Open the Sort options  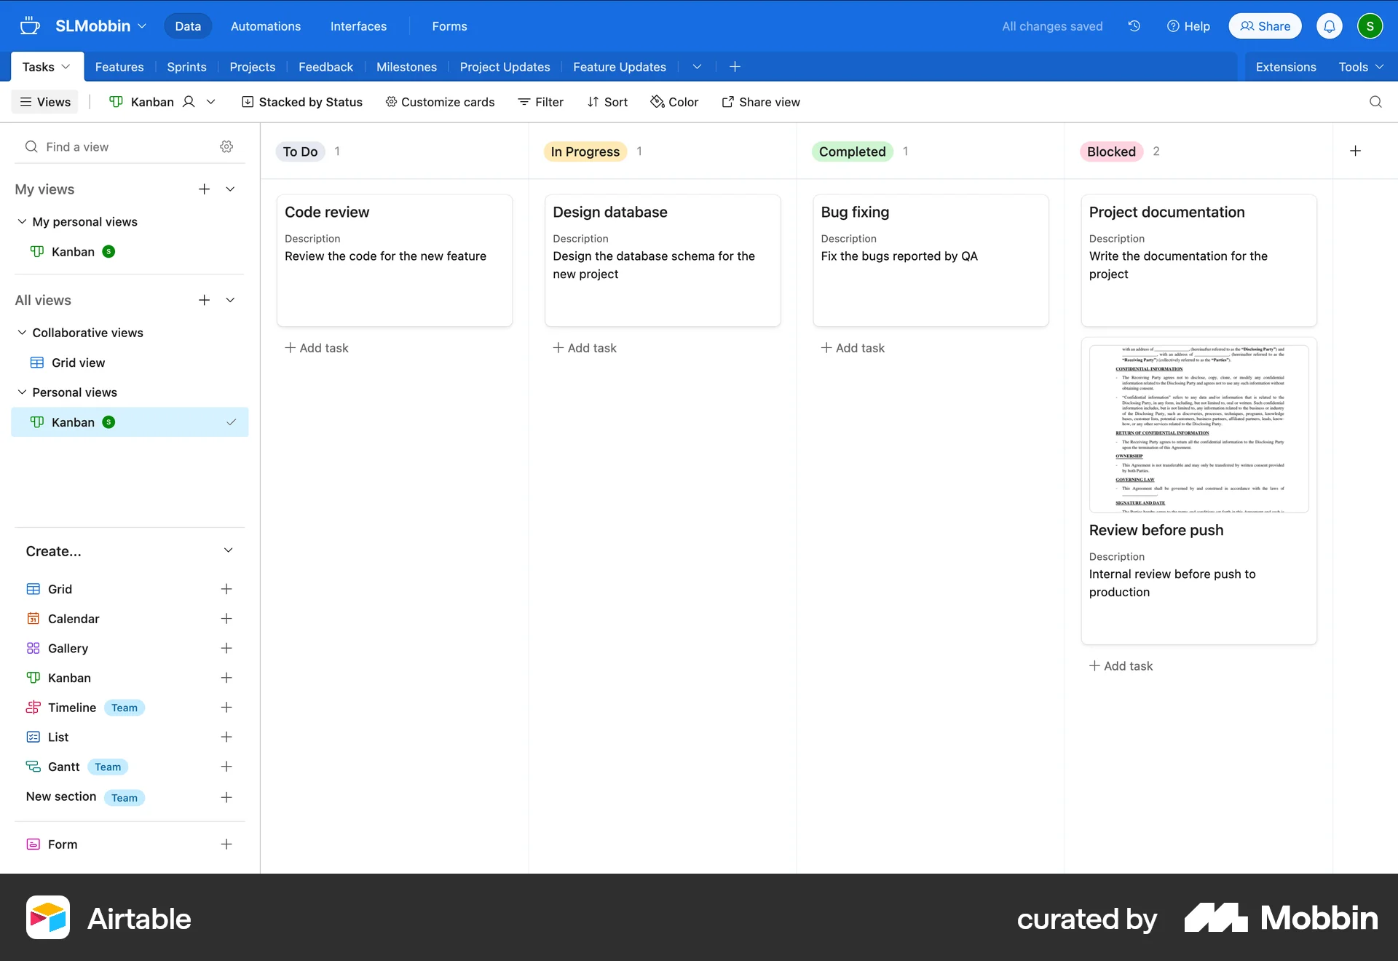coord(608,102)
